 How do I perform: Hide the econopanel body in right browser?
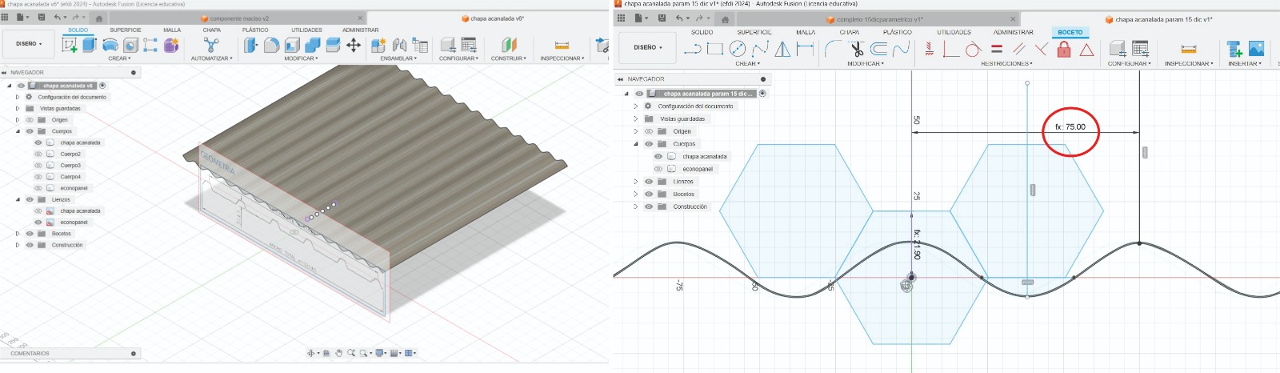(658, 169)
